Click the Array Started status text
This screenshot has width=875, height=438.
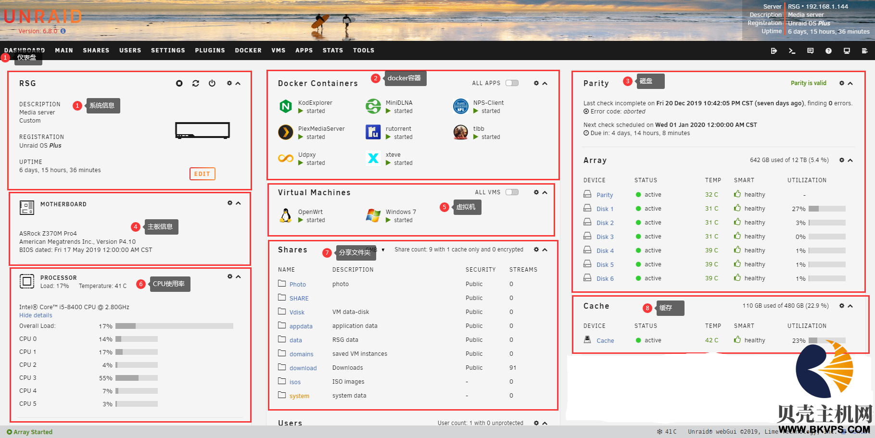click(33, 432)
